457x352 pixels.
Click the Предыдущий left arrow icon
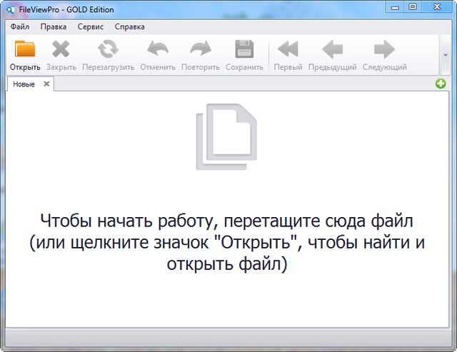(332, 50)
